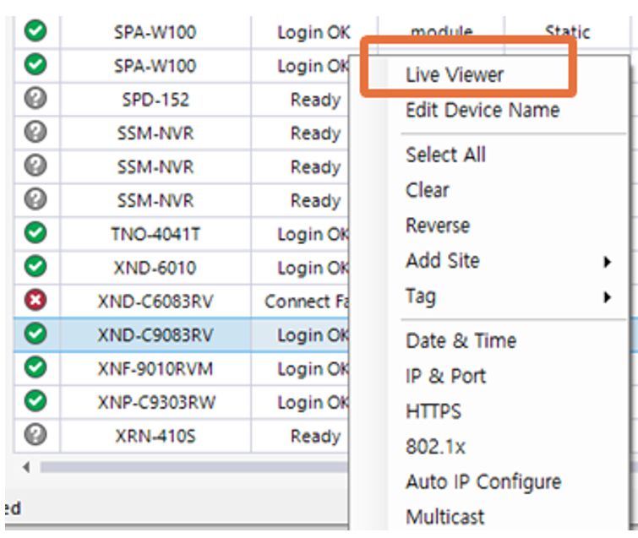
Task: Select Auto IP Configure from the menu
Action: (483, 482)
